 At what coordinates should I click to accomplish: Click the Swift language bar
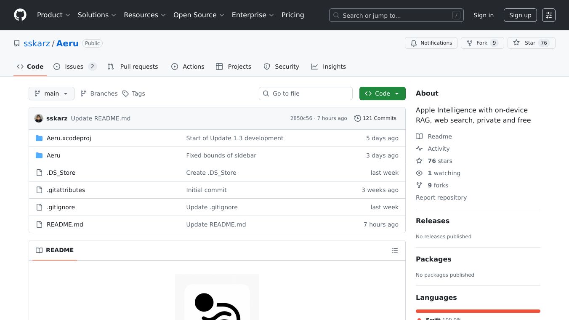click(478, 311)
